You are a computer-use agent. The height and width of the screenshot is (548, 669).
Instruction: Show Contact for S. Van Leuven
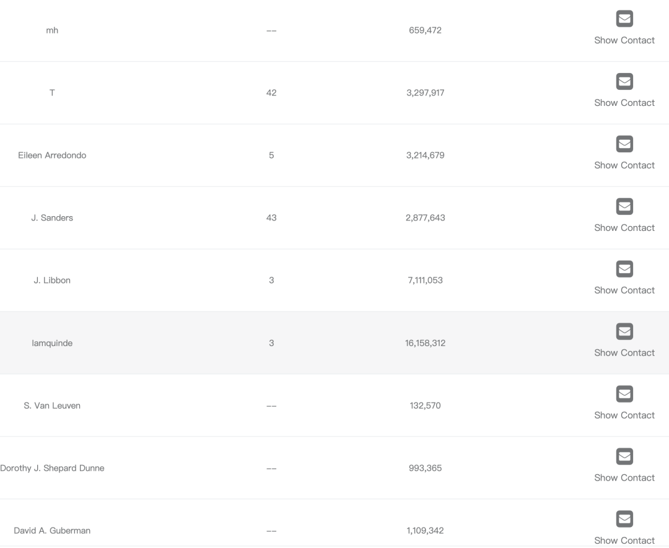624,415
